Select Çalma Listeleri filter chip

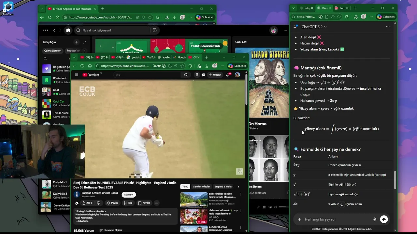[53, 51]
